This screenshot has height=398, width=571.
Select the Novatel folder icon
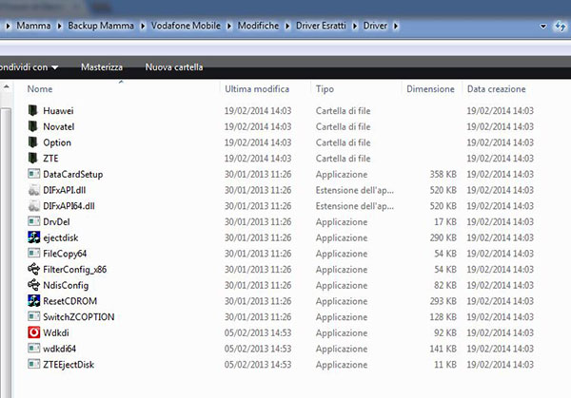tap(33, 126)
